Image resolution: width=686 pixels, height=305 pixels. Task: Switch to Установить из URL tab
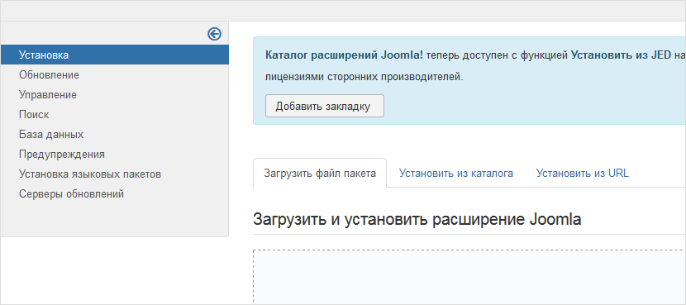[x=583, y=173]
